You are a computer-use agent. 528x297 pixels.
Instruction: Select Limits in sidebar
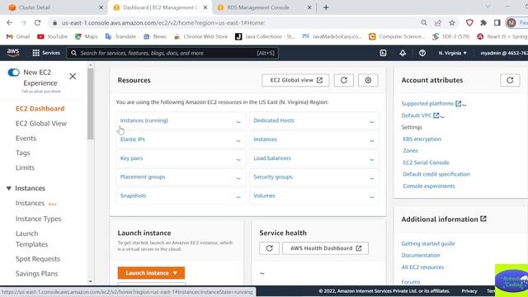pos(25,167)
